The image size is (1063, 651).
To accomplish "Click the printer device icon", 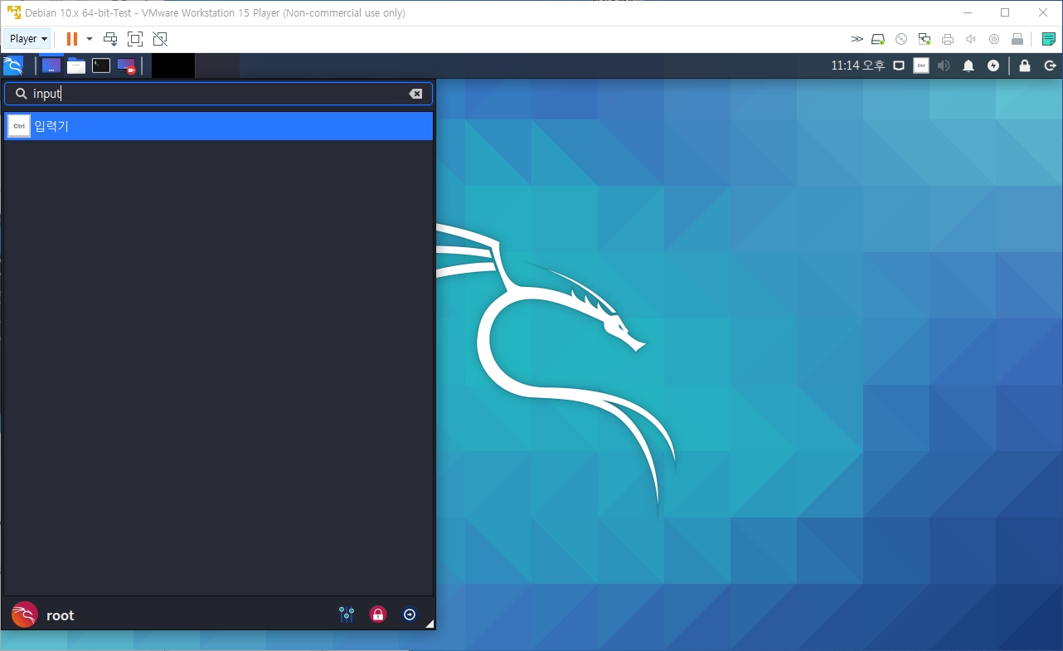I will pos(948,39).
